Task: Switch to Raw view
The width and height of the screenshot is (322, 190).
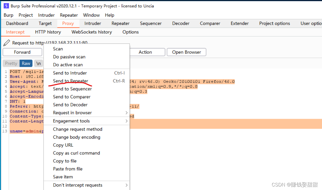Action: point(26,63)
